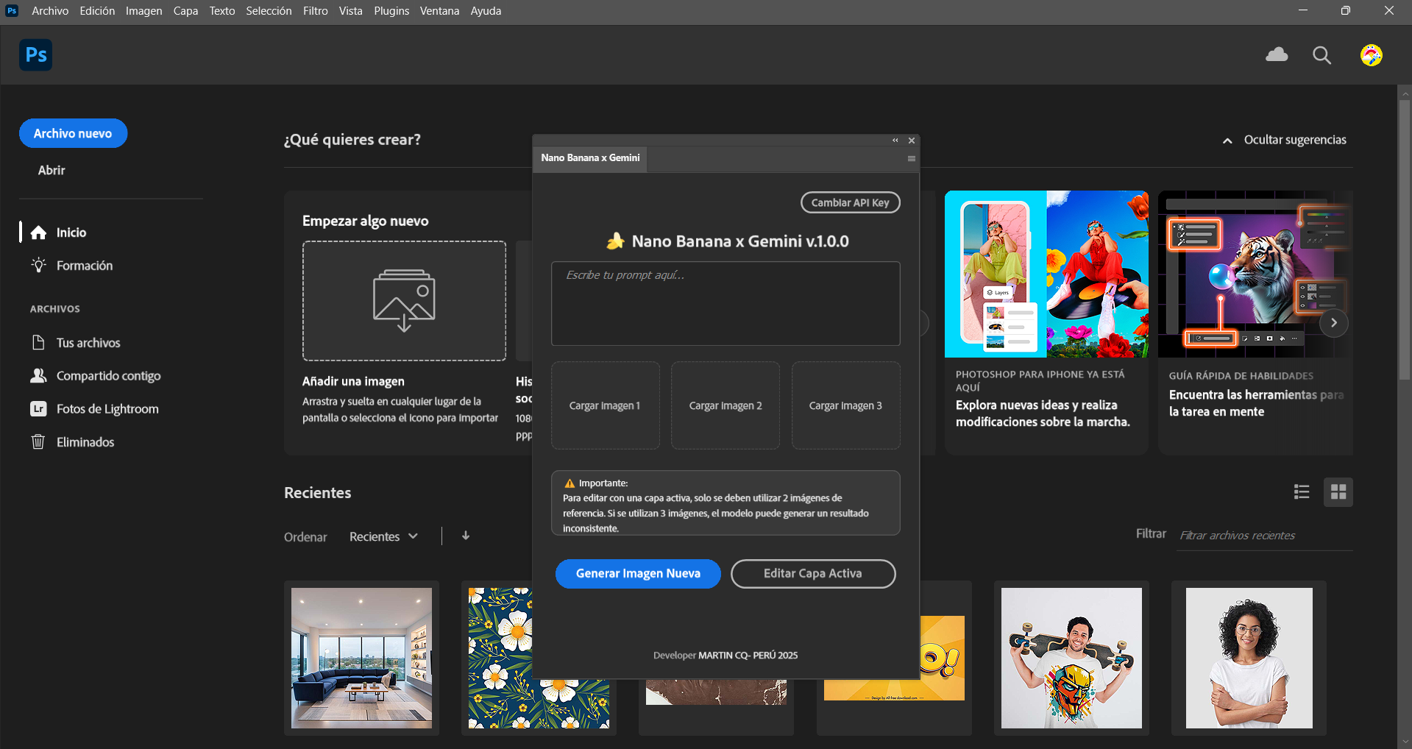Click the search magnifier icon
This screenshot has height=749, width=1412.
pos(1322,55)
